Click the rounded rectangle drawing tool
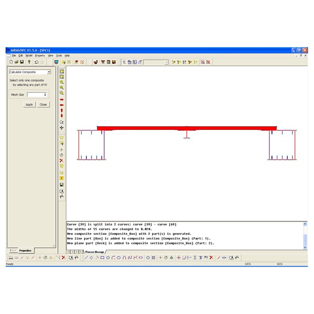Screen dimensions: 314x314 [x=141, y=257]
